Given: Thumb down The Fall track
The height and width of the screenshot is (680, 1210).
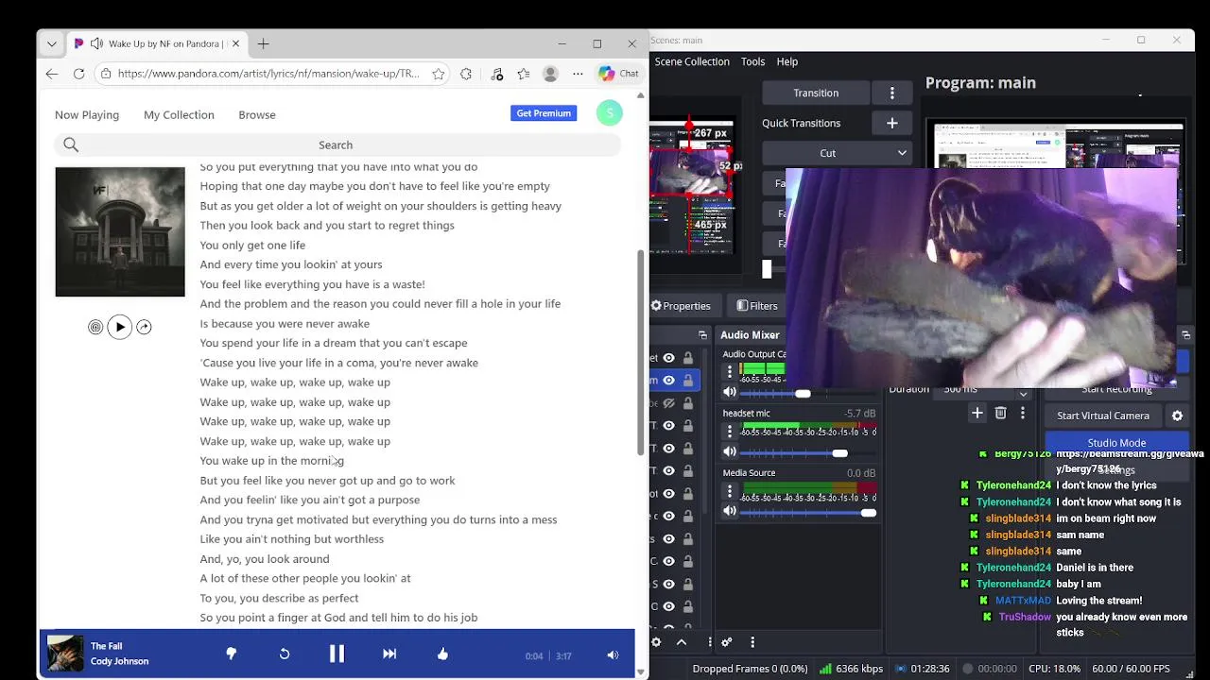Looking at the screenshot, I should coord(231,654).
